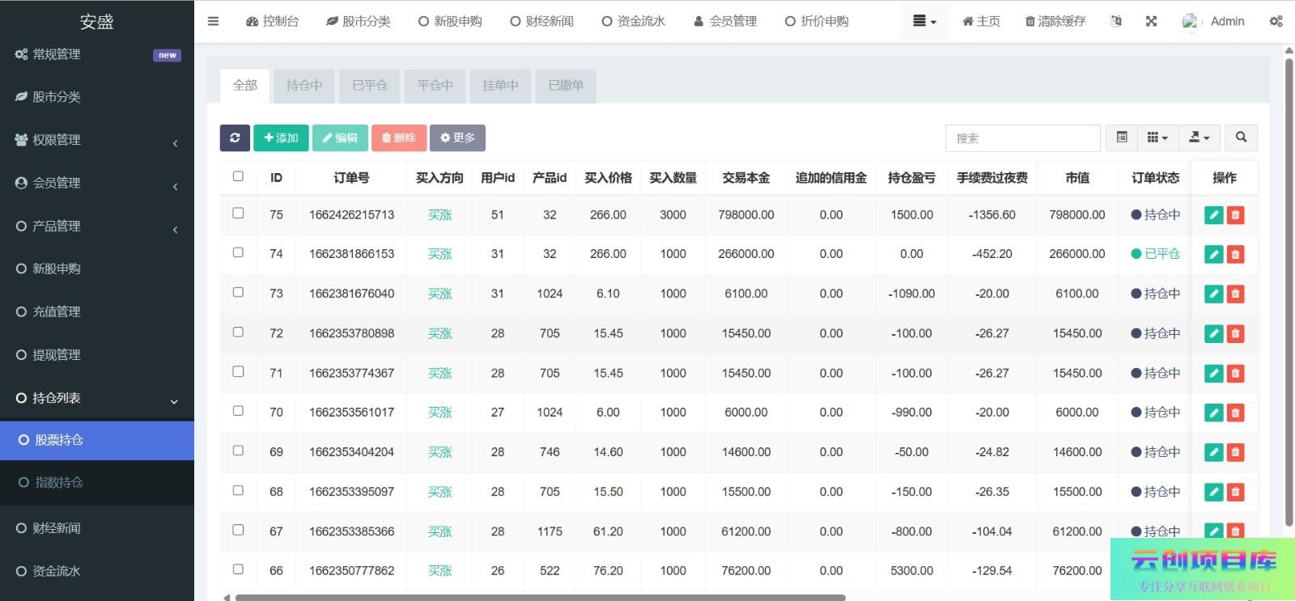The height and width of the screenshot is (601, 1295).
Task: Switch to the 持仓中 tab
Action: (x=304, y=86)
